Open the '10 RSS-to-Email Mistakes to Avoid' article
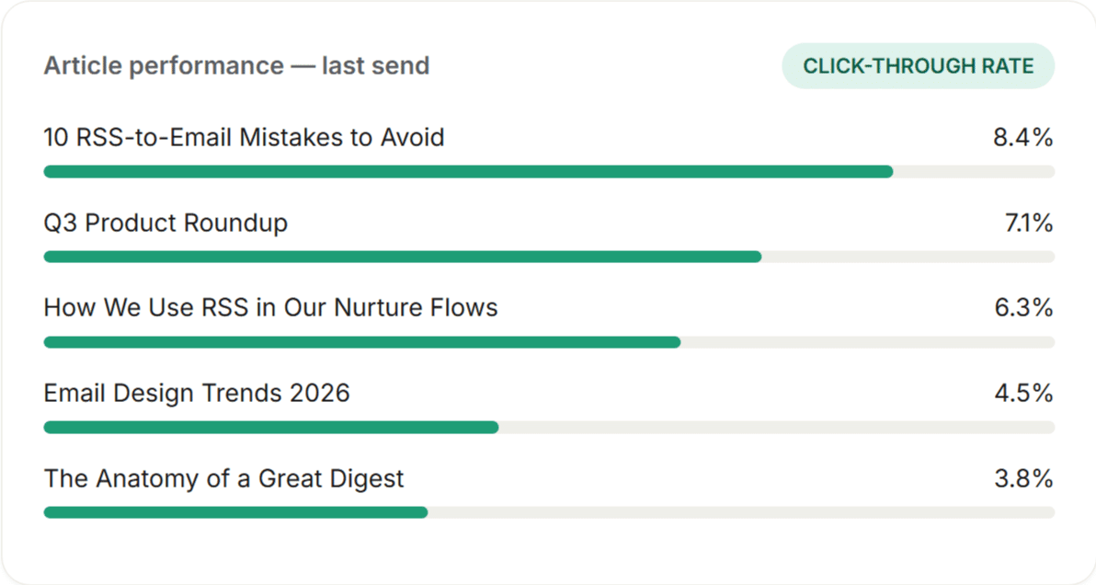This screenshot has height=585, width=1096. 244,137
